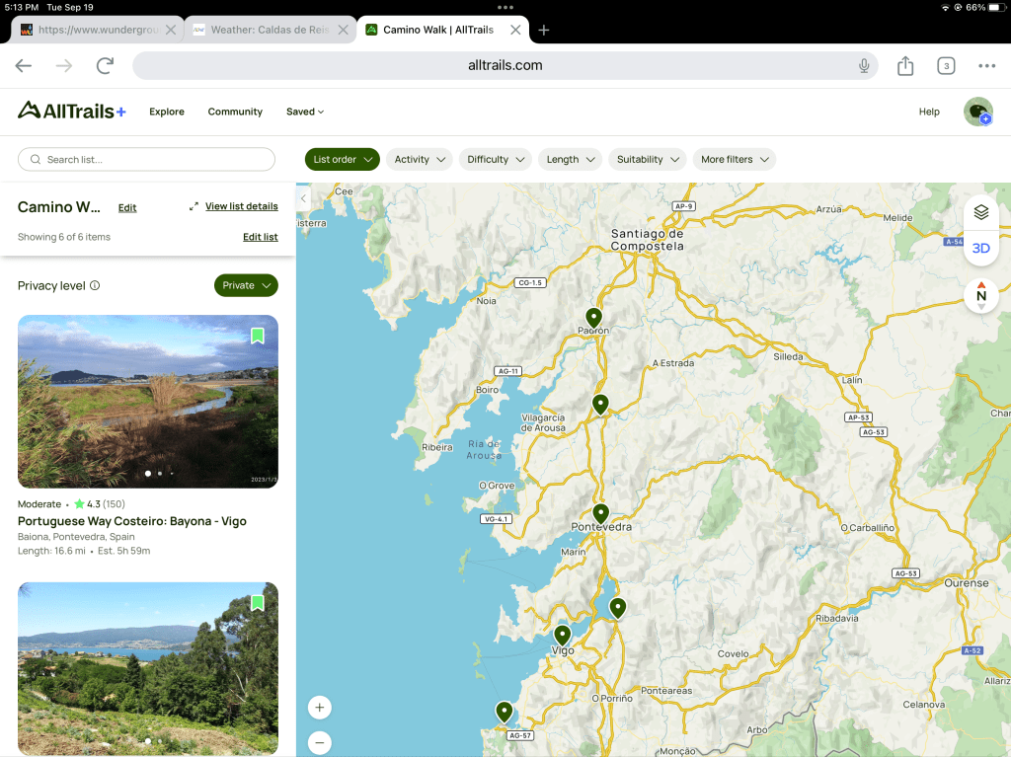Open the List order dropdown
Screen dimensions: 1011x757
(x=342, y=159)
